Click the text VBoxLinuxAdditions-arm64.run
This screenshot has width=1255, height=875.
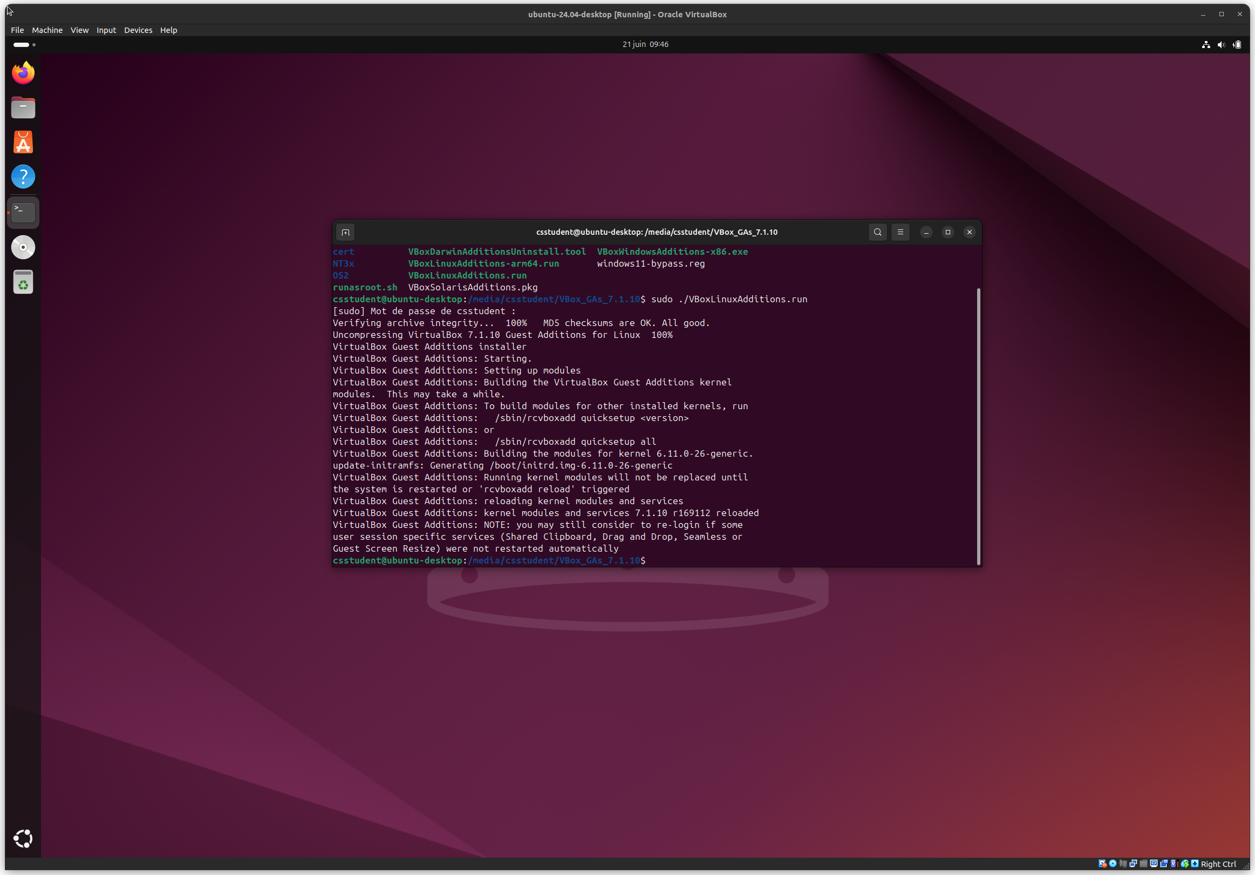483,263
